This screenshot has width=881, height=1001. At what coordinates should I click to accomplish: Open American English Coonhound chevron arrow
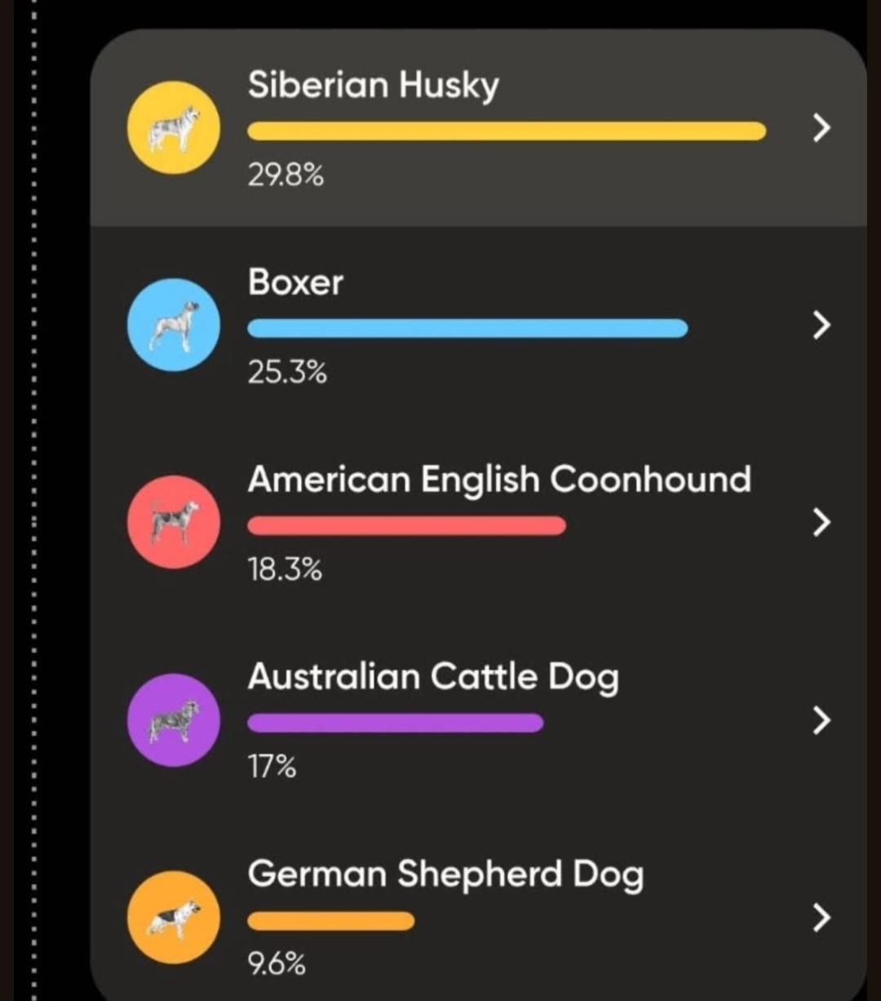821,523
